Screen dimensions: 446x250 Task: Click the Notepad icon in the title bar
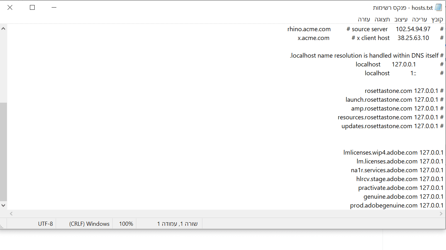[x=438, y=8]
